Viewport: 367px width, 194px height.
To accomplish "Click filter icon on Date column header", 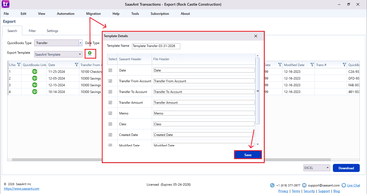I will [x=76, y=65].
